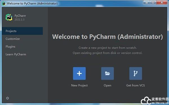Click the PyCharm title bar app icon
Viewport: 169px width, 105px height.
tap(4, 3)
